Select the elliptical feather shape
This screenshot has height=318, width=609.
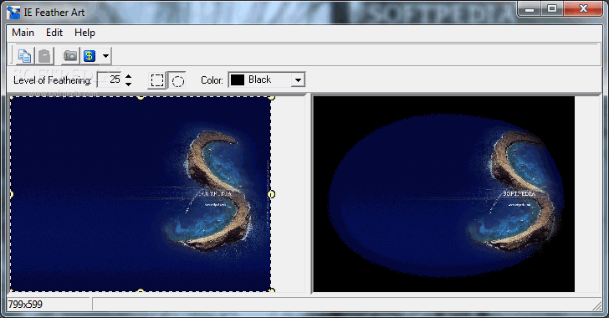(177, 80)
